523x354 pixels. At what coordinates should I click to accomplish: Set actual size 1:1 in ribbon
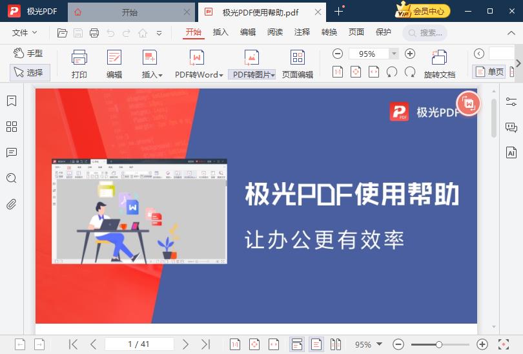pos(338,72)
